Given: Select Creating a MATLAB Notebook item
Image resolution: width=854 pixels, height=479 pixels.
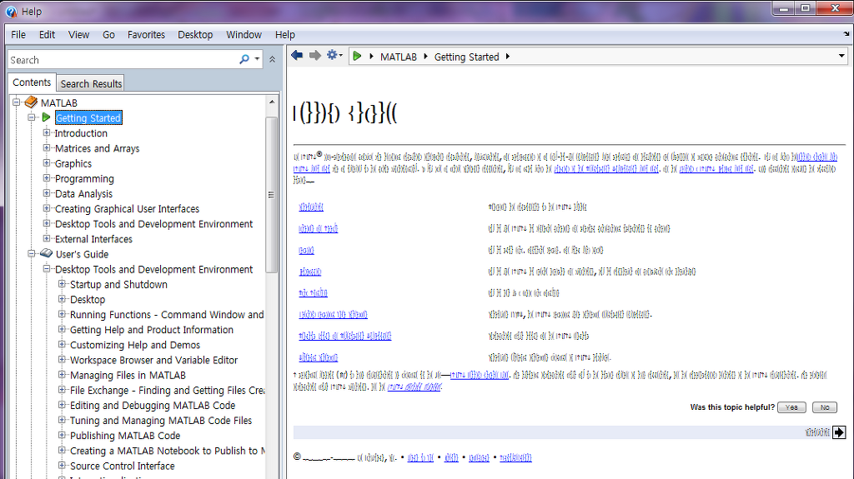Looking at the screenshot, I should pyautogui.click(x=167, y=451).
